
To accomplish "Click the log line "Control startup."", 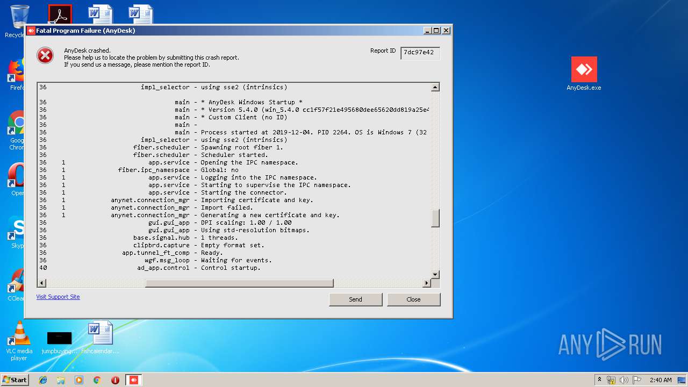I will [x=231, y=268].
